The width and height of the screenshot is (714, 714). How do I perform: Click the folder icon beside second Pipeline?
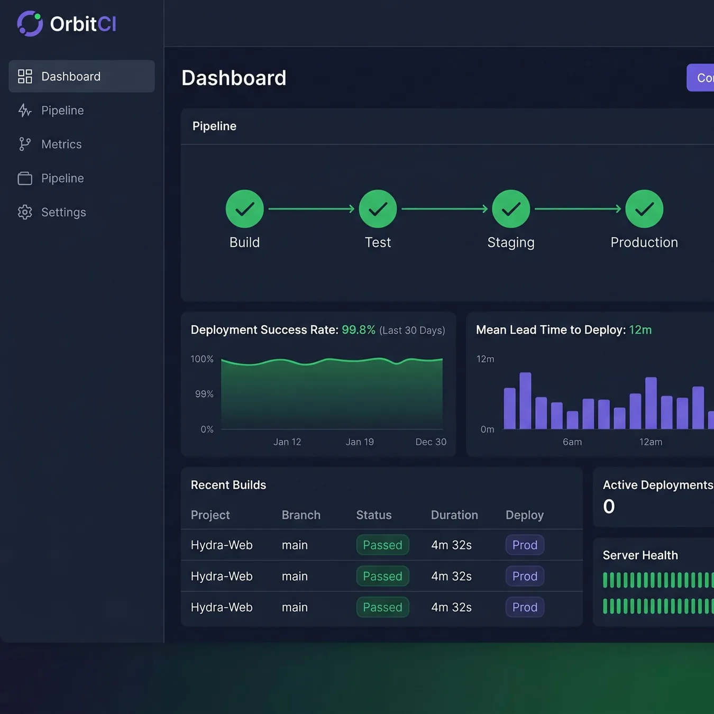click(x=25, y=178)
